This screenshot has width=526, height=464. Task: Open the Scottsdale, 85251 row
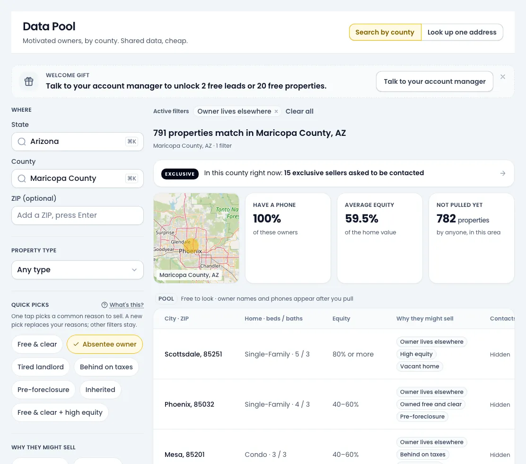334,354
